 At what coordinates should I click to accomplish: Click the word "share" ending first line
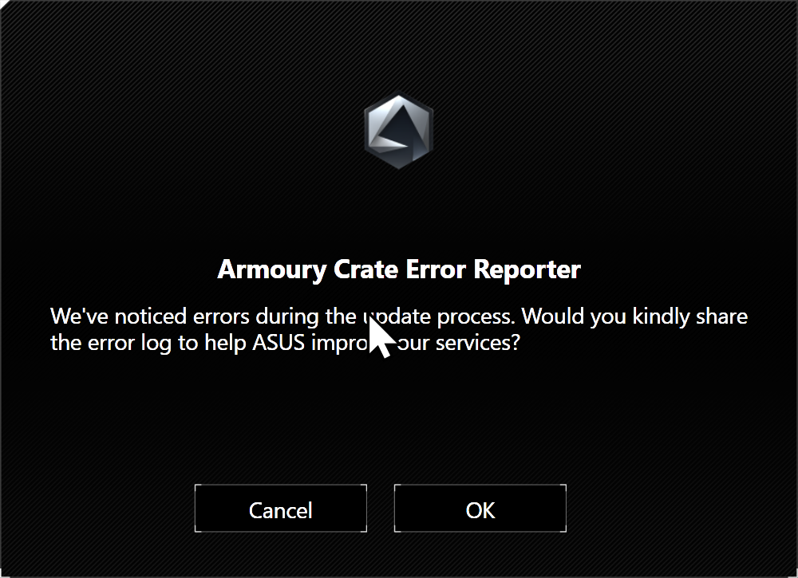tap(721, 317)
